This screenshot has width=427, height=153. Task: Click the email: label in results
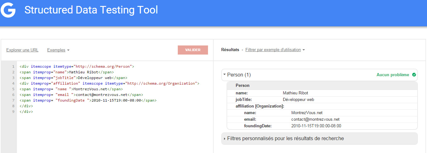(250, 119)
